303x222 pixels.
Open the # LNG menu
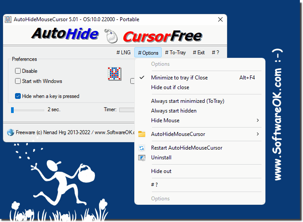[x=124, y=53]
